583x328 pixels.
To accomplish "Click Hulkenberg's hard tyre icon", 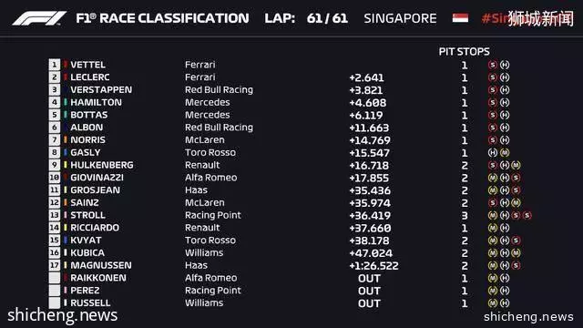I will point(505,165).
